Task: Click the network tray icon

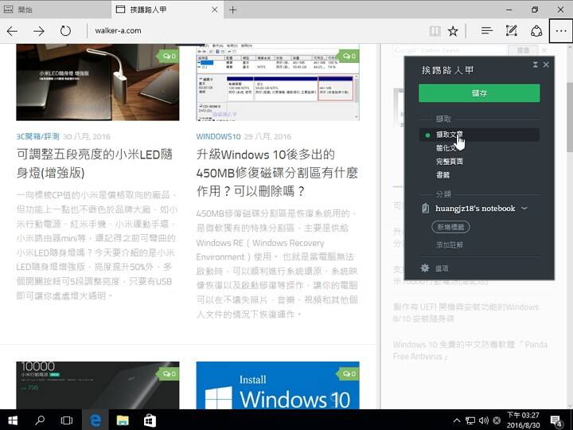Action: click(x=470, y=420)
